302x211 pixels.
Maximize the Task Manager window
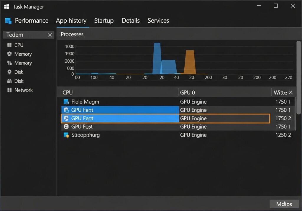[276, 6]
